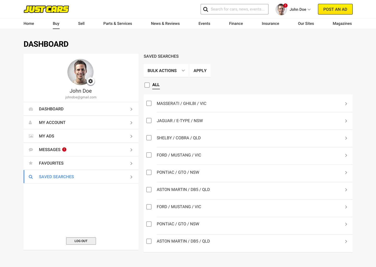376x267 pixels.
Task: Click the johndoe@gmail.com email text
Action: (x=81, y=97)
